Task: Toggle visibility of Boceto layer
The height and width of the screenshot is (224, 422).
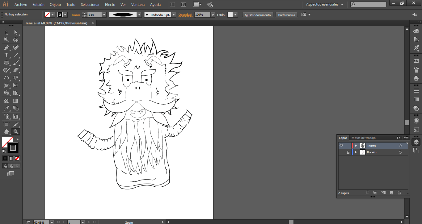Action: click(x=341, y=152)
